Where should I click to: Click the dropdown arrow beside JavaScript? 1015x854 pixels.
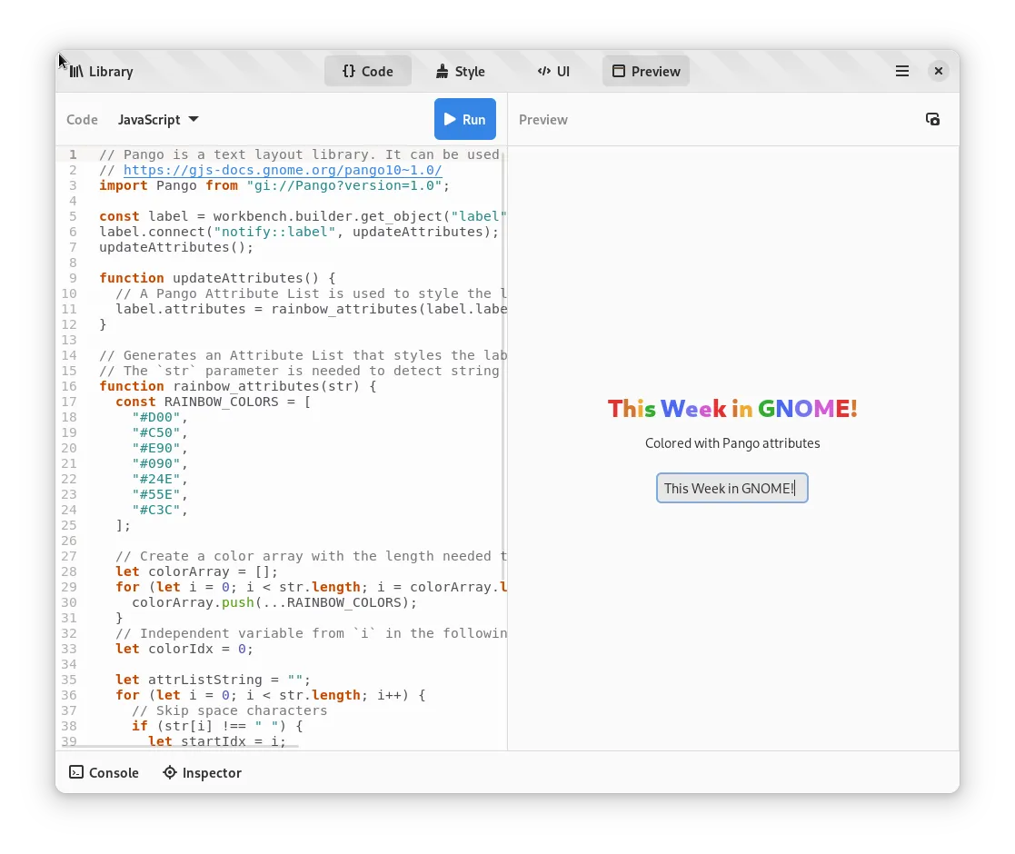point(193,120)
